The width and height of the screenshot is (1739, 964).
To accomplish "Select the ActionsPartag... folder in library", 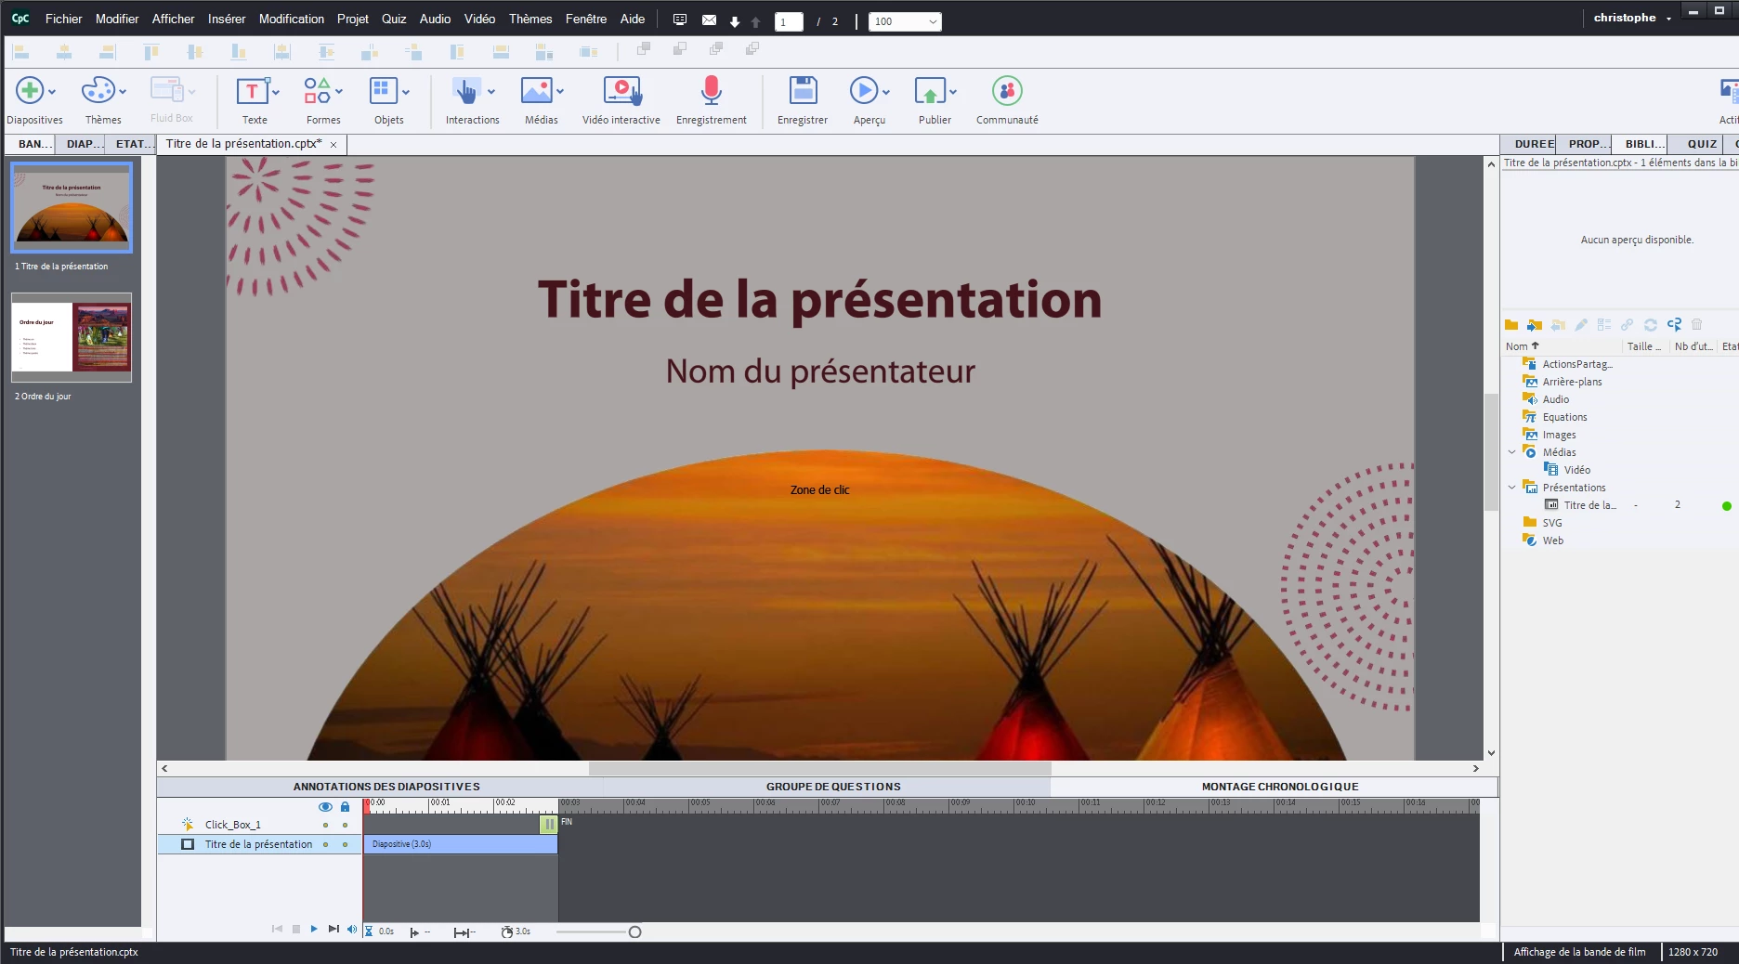I will 1577,364.
